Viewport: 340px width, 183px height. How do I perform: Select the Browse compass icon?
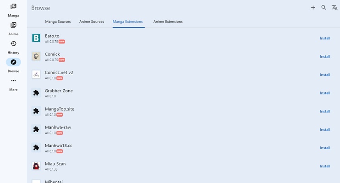coord(13,62)
